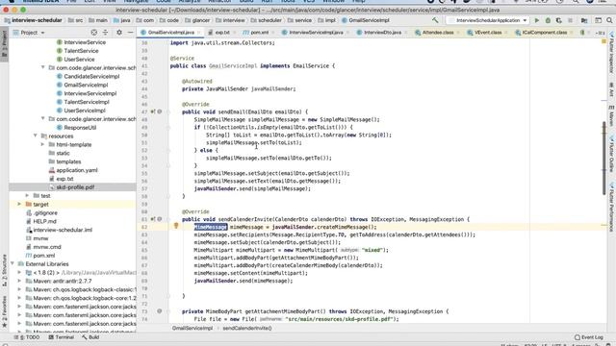616x346 pixels.
Task: Click the override gutter icon on line 61
Action: coord(153,219)
